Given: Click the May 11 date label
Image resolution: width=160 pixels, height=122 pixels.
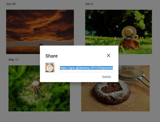Looking at the screenshot, I should tap(13, 60).
